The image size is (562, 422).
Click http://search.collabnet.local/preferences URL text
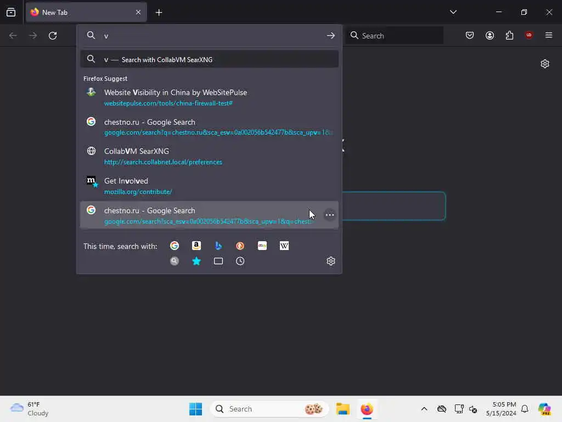click(163, 162)
